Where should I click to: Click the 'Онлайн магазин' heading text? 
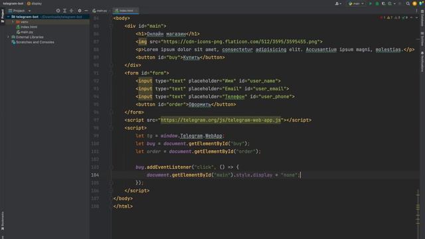click(x=166, y=34)
